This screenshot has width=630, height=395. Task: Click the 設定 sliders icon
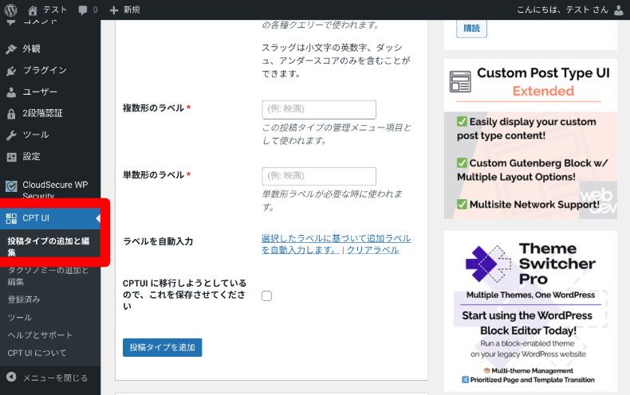tap(11, 157)
